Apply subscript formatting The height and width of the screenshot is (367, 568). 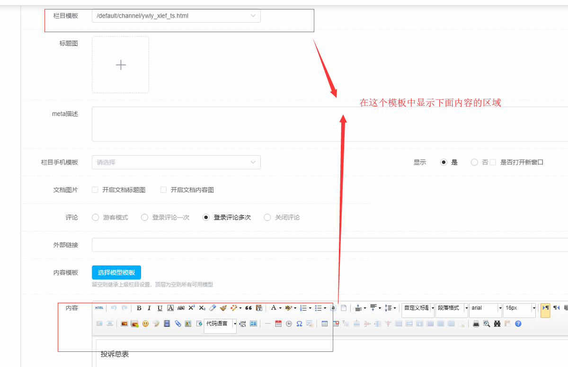pyautogui.click(x=202, y=308)
